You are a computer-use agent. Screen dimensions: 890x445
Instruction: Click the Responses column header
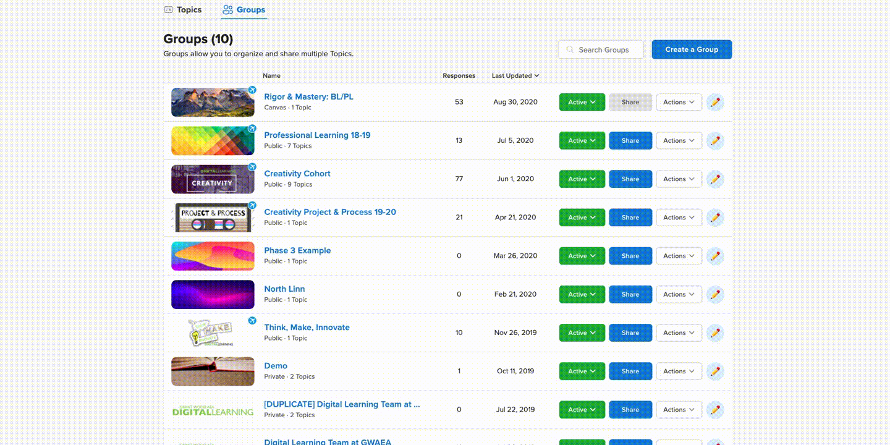coord(459,76)
